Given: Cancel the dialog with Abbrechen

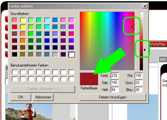Looking at the screenshot, I should click(43, 97).
